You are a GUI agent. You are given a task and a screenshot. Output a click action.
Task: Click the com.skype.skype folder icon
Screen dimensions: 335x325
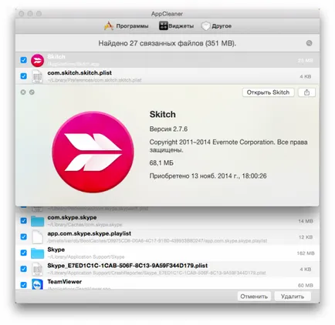tap(37, 221)
